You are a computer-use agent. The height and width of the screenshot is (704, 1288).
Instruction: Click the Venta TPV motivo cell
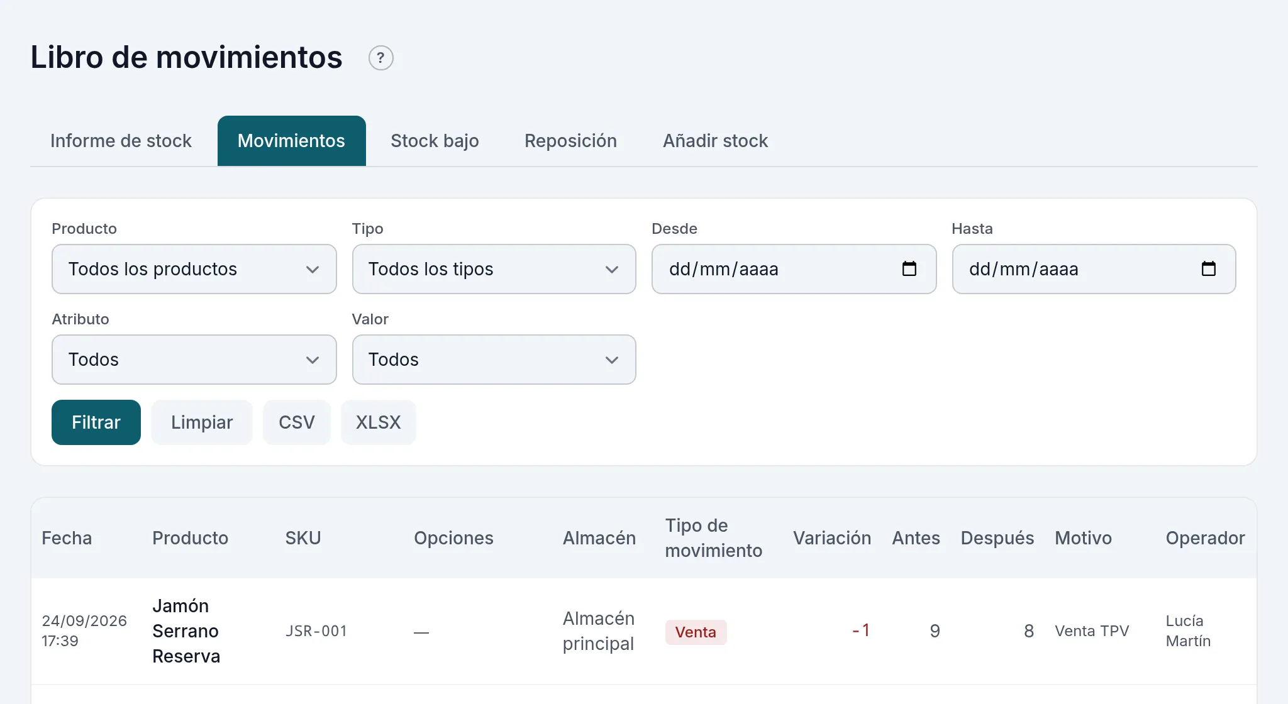(x=1092, y=631)
